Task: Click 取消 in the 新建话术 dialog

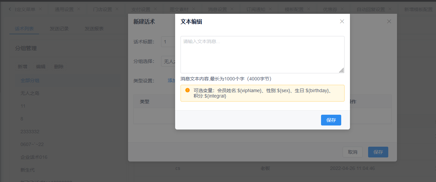Action: point(353,152)
